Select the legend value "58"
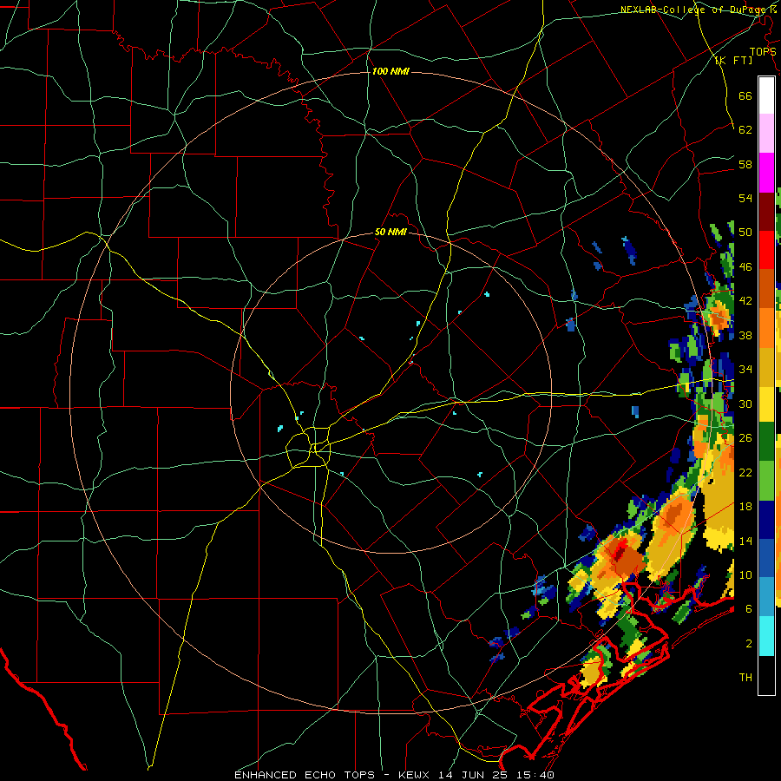The image size is (781, 781). [745, 164]
